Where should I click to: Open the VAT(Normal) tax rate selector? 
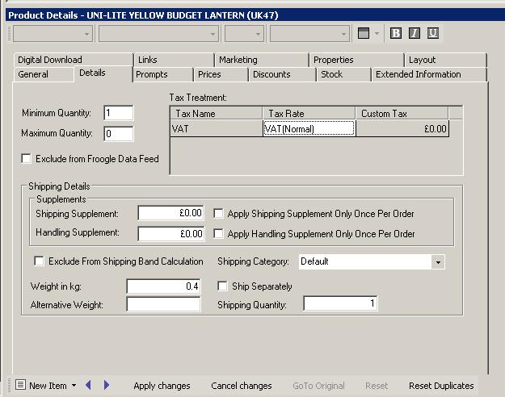pos(309,128)
